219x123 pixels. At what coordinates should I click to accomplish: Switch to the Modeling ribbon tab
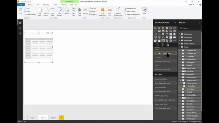pyautogui.click(x=46, y=5)
